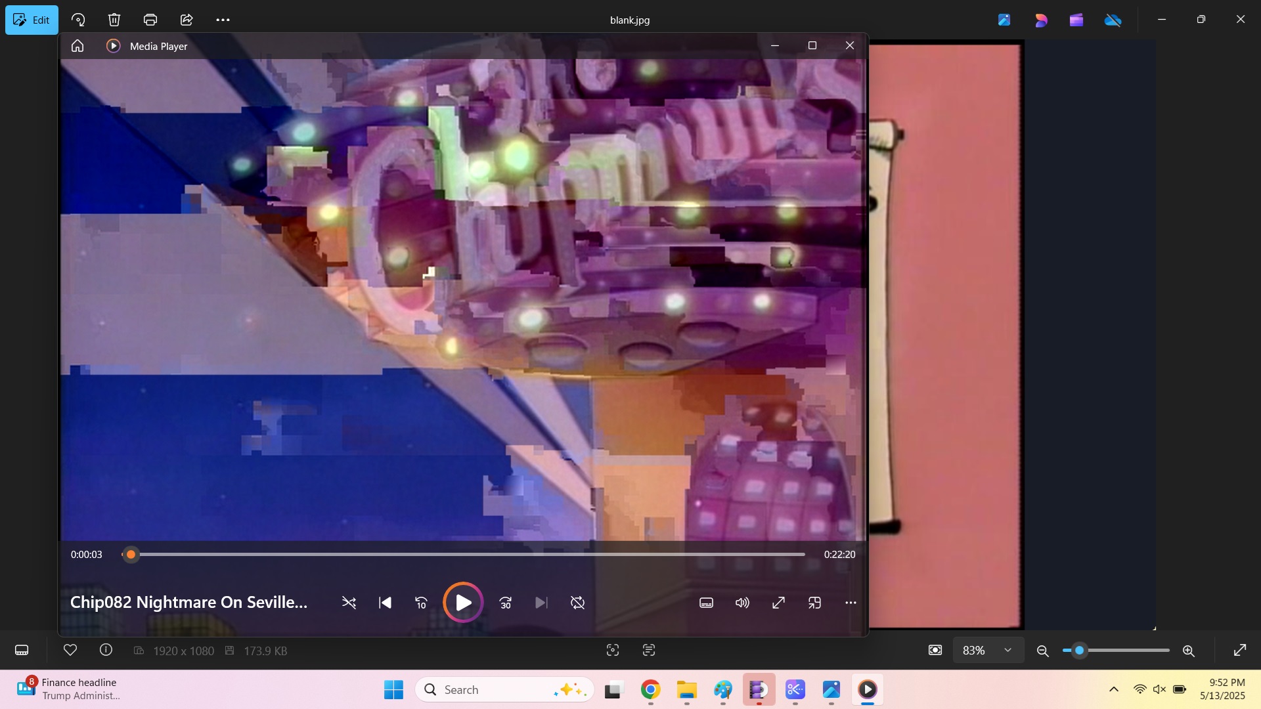
Task: Open subtitles and captions menu
Action: [706, 603]
